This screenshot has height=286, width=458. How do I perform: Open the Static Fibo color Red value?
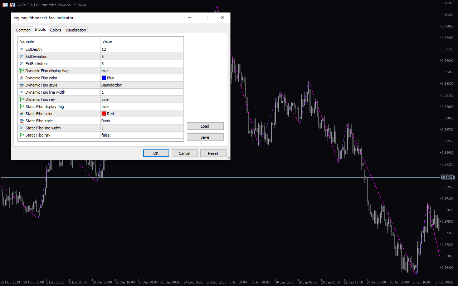coord(111,114)
